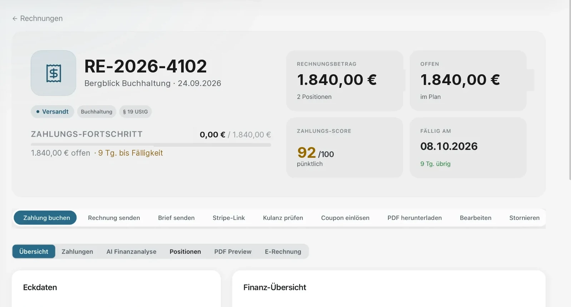Open Kulanz prüfen action

pos(283,218)
